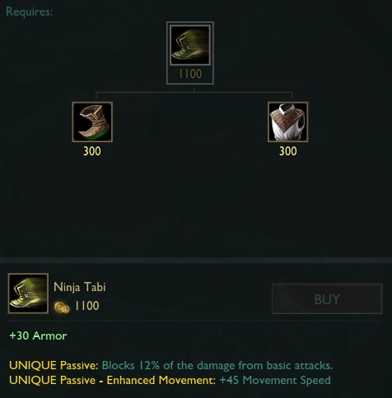
Task: Click the Ninja Tabi item name text
Action: (80, 287)
